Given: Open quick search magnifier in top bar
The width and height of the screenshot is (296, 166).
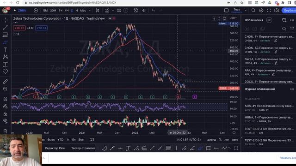Looking at the screenshot, I should point(253,11).
